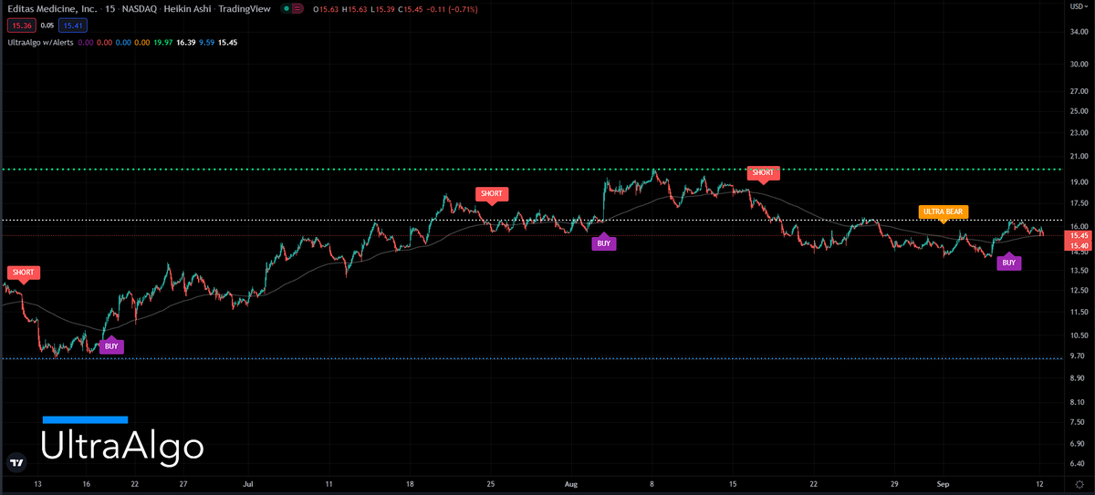Click the SHORT signal label near June 13
Screen dimensions: 1095x495
coord(23,273)
